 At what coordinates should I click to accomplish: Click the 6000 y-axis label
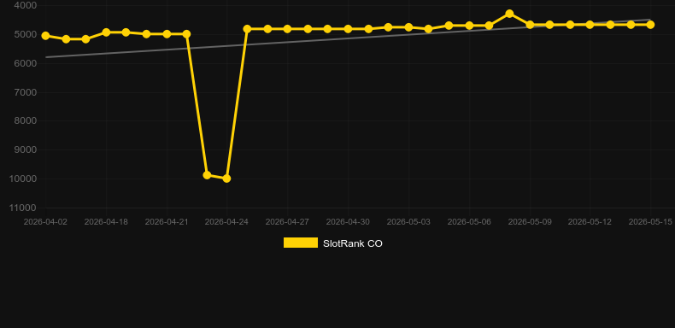click(26, 63)
